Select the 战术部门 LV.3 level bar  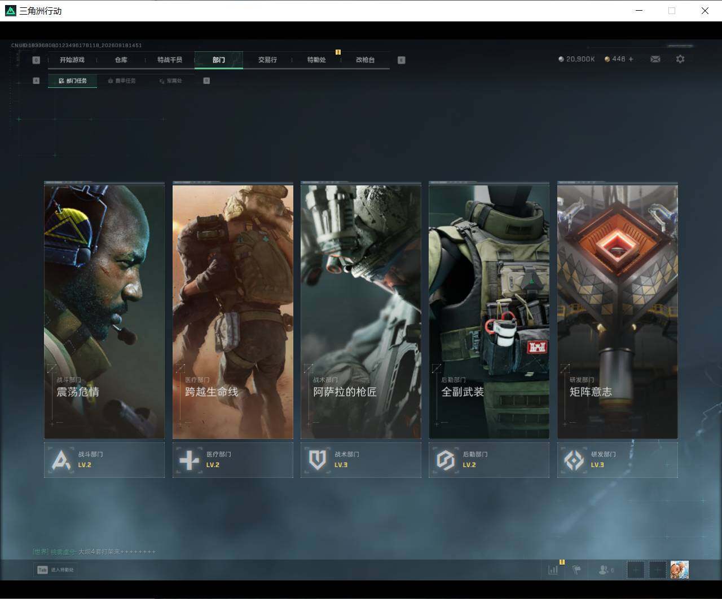click(x=361, y=460)
